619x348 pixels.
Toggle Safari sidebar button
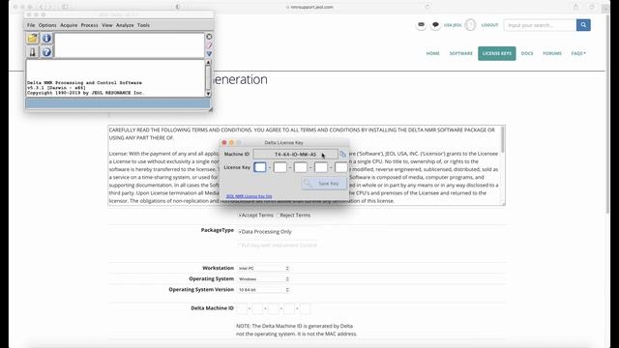click(x=65, y=7)
